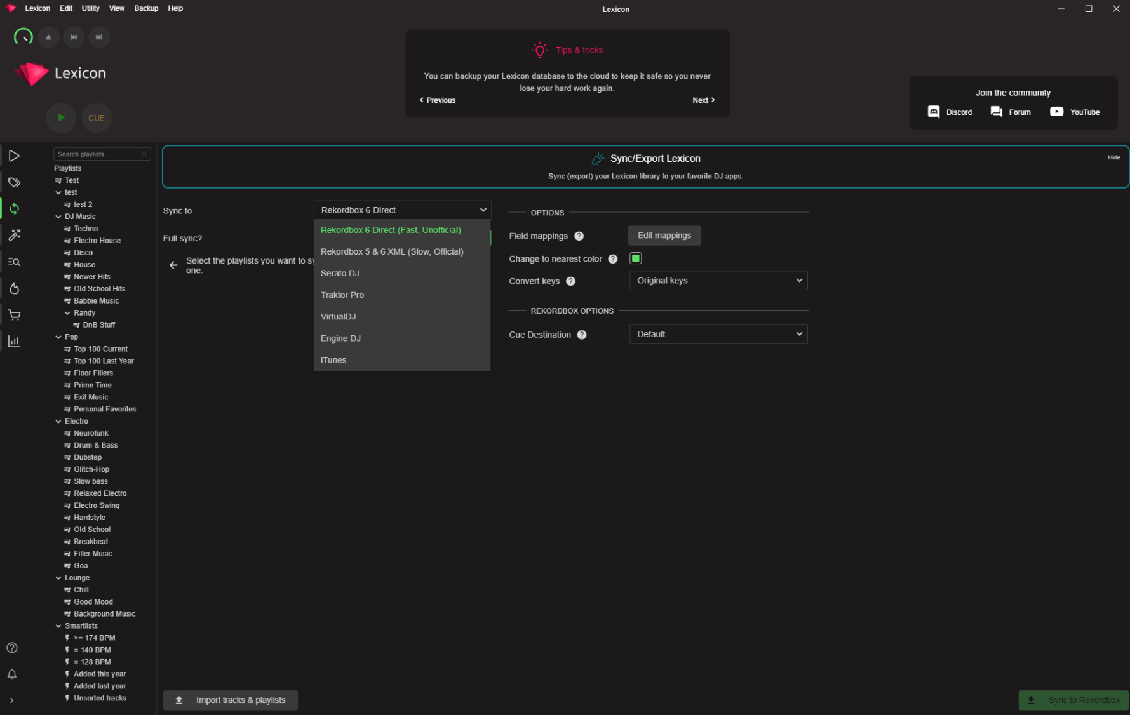This screenshot has width=1130, height=715.
Task: Show help for Change to nearest color
Action: (612, 259)
